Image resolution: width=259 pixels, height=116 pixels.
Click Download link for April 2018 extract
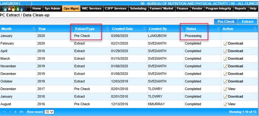tap(235, 51)
